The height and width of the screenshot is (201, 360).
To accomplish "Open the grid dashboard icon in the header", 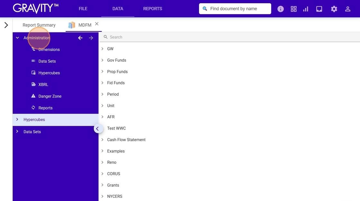I will [x=293, y=9].
